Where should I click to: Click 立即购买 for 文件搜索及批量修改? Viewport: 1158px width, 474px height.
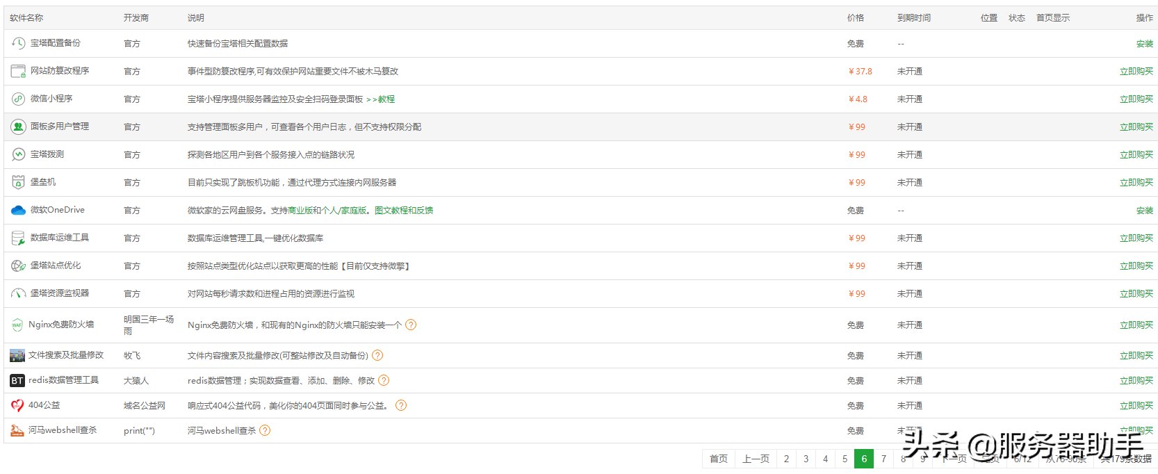pyautogui.click(x=1136, y=355)
